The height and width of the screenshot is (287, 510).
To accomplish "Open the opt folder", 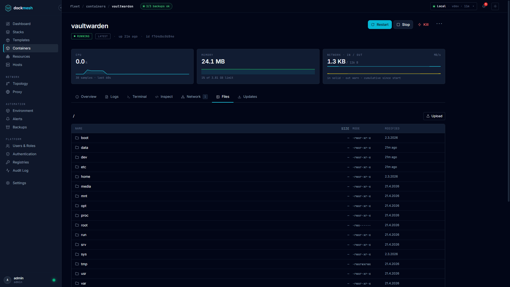I will (258, 206).
